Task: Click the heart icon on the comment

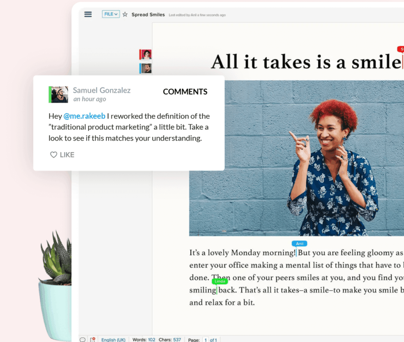Action: click(54, 155)
